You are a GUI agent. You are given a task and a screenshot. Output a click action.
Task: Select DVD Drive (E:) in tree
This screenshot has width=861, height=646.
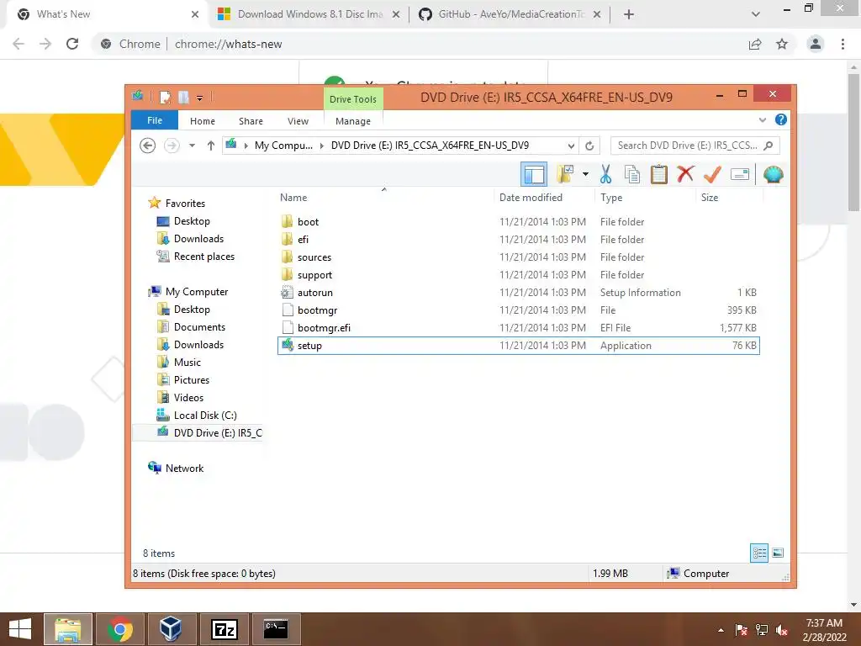coord(218,433)
